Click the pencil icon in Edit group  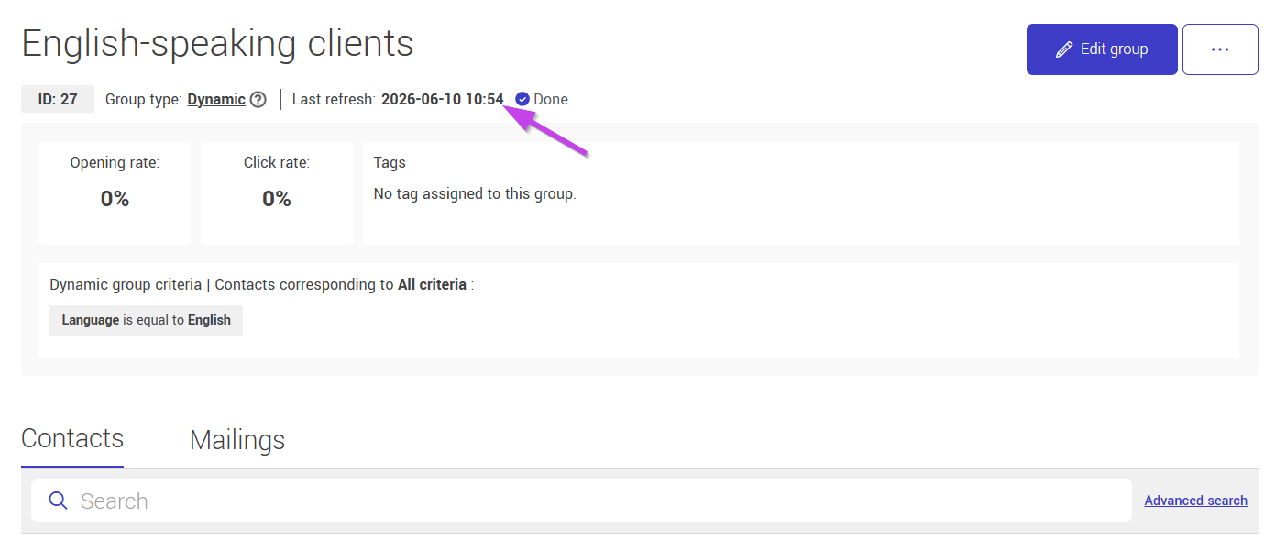[x=1064, y=49]
